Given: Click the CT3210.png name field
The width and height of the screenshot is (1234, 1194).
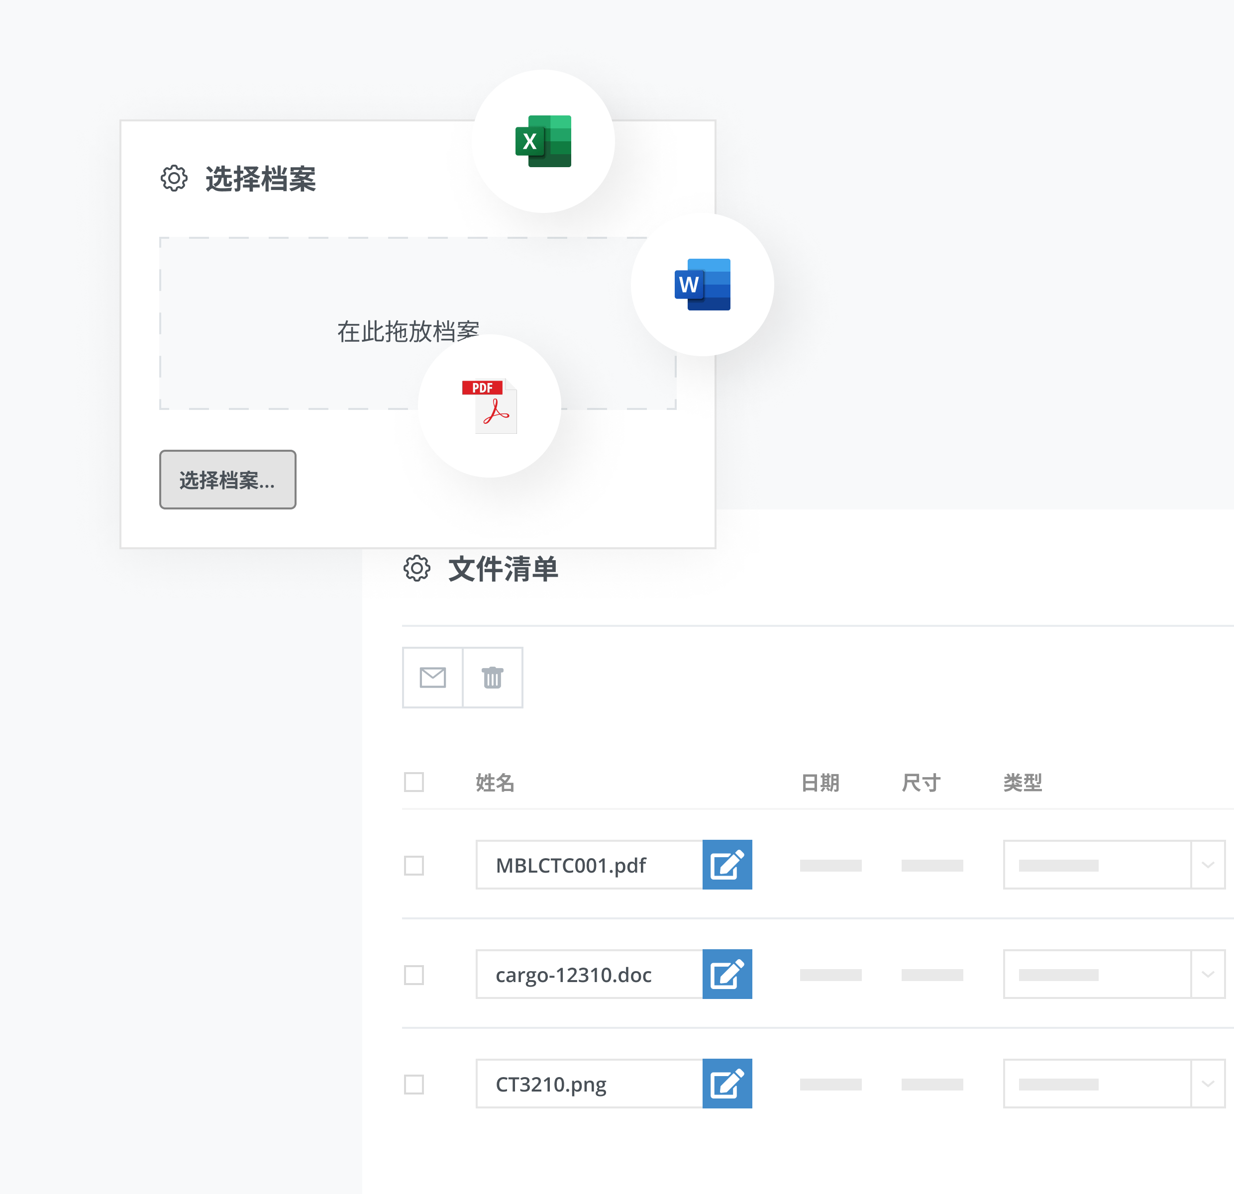Looking at the screenshot, I should tap(589, 1084).
